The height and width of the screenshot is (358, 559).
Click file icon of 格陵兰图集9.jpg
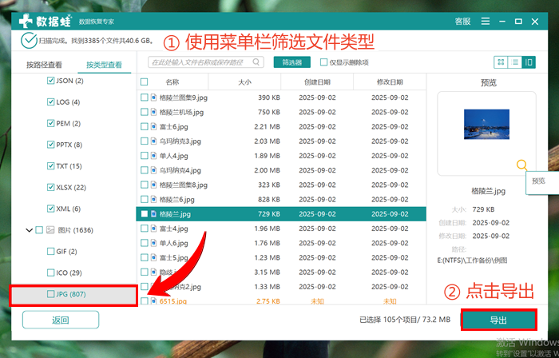click(153, 97)
